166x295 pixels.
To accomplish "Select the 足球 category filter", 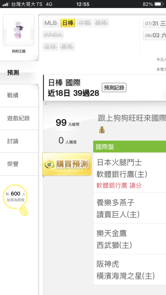I will coord(50,47).
